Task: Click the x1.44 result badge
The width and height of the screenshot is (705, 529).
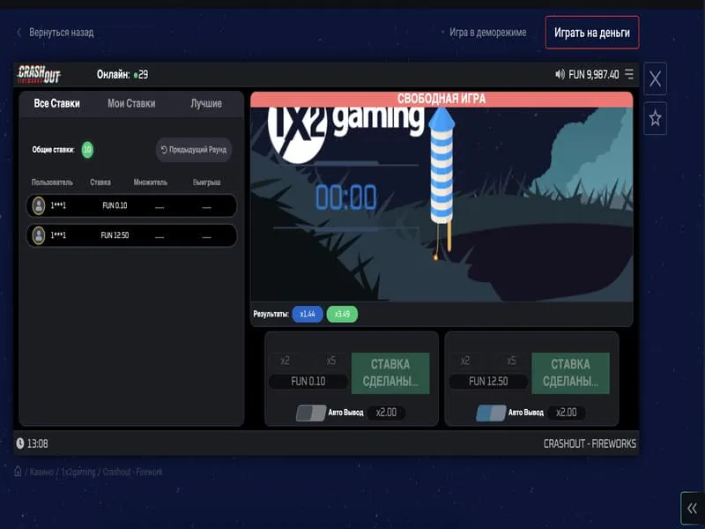Action: [x=308, y=314]
